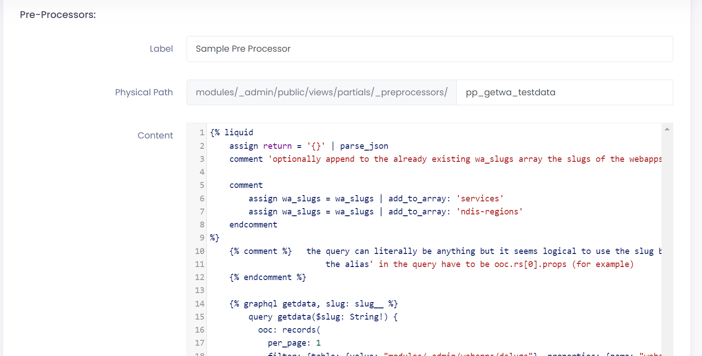This screenshot has height=356, width=702.
Task: Click the {% comment %} tag on line 10
Action: [260, 251]
